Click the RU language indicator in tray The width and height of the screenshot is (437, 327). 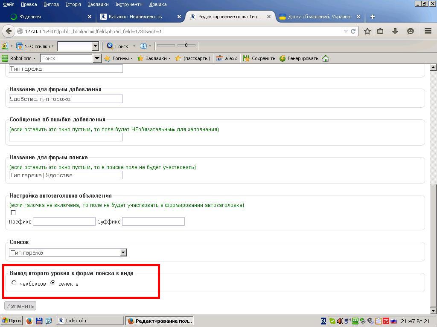click(323, 321)
